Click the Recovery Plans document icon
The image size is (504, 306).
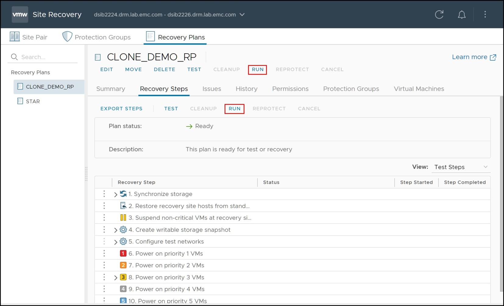150,36
